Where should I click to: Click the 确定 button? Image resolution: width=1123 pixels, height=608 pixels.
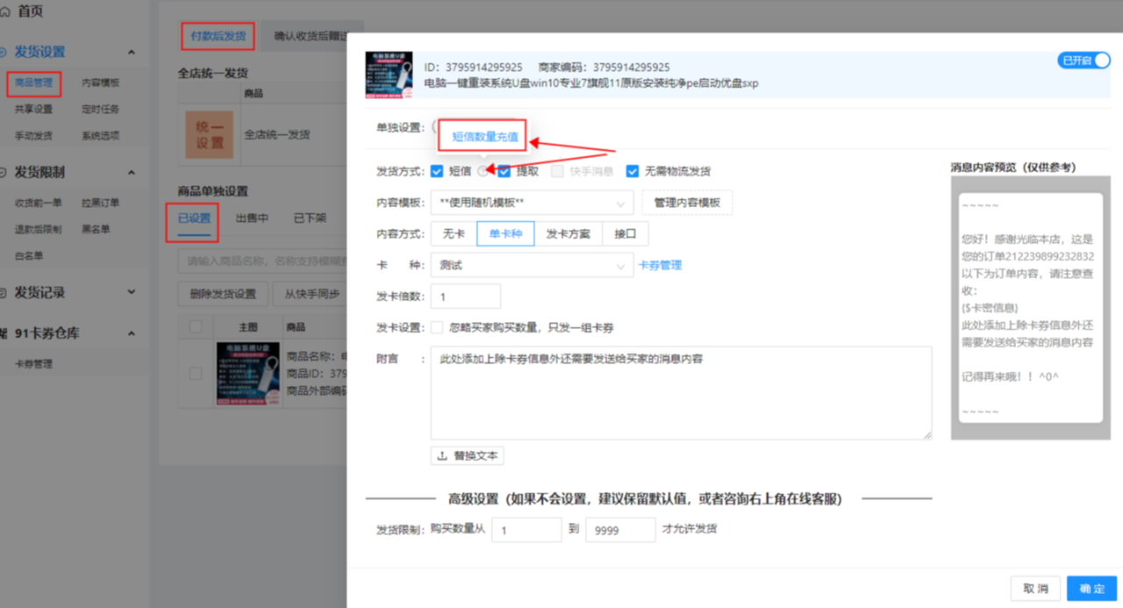click(1091, 589)
